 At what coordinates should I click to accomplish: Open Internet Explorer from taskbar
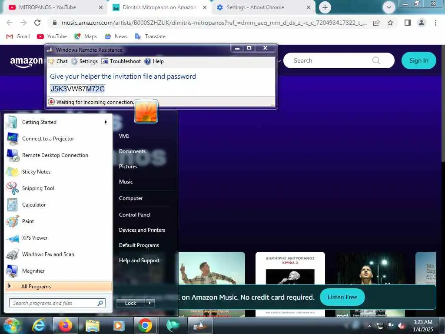[39, 325]
